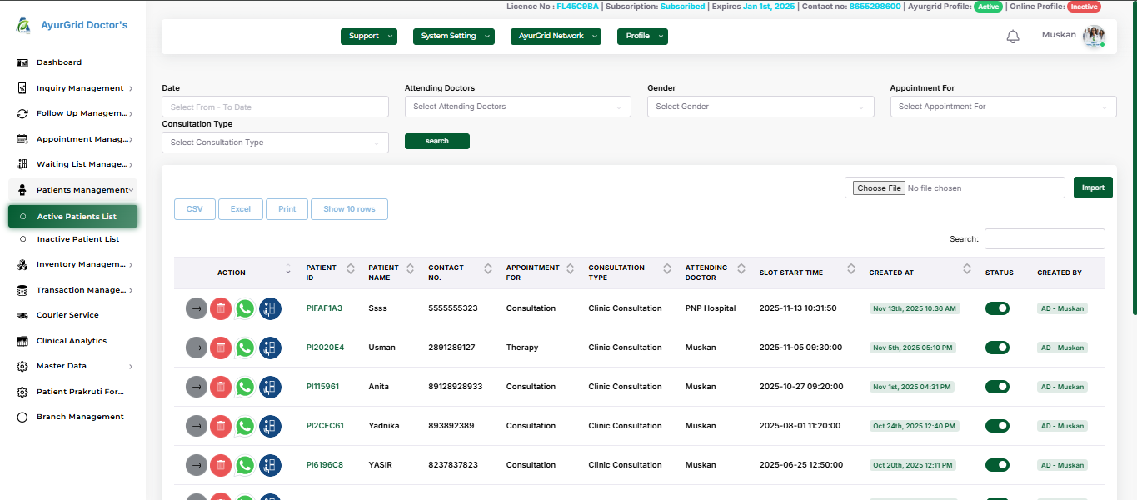1137x500 pixels.
Task: Toggle status switch for patient Ssss
Action: click(996, 308)
